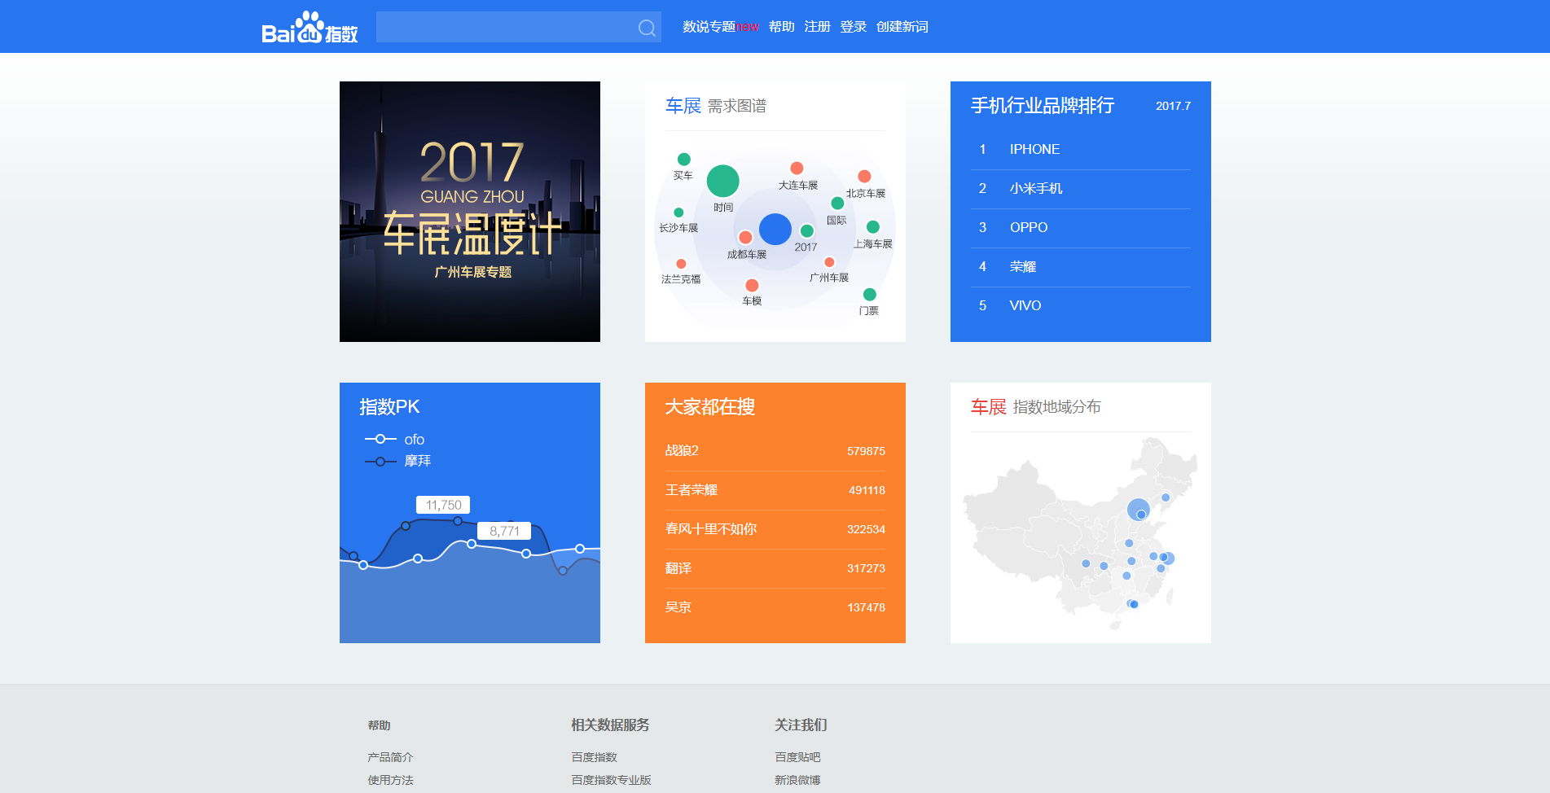Select the 法兰克福 bubble
Screen dimensions: 1550x793
(681, 264)
